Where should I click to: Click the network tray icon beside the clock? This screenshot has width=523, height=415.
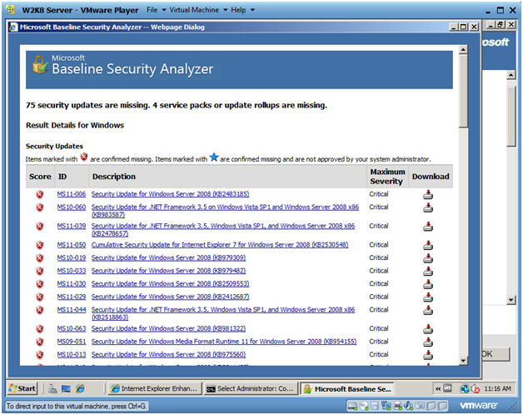pyautogui.click(x=465, y=389)
